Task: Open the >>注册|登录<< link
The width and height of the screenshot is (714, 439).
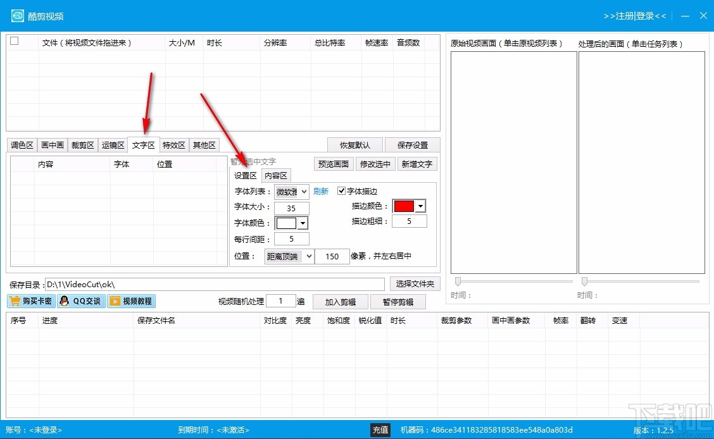Action: click(635, 16)
